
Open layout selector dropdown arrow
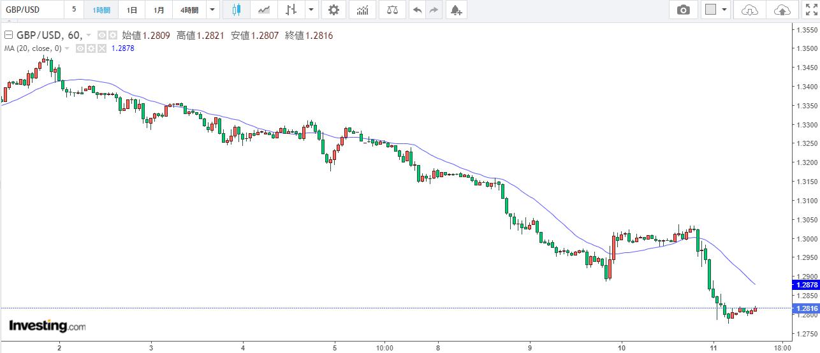pyautogui.click(x=725, y=10)
